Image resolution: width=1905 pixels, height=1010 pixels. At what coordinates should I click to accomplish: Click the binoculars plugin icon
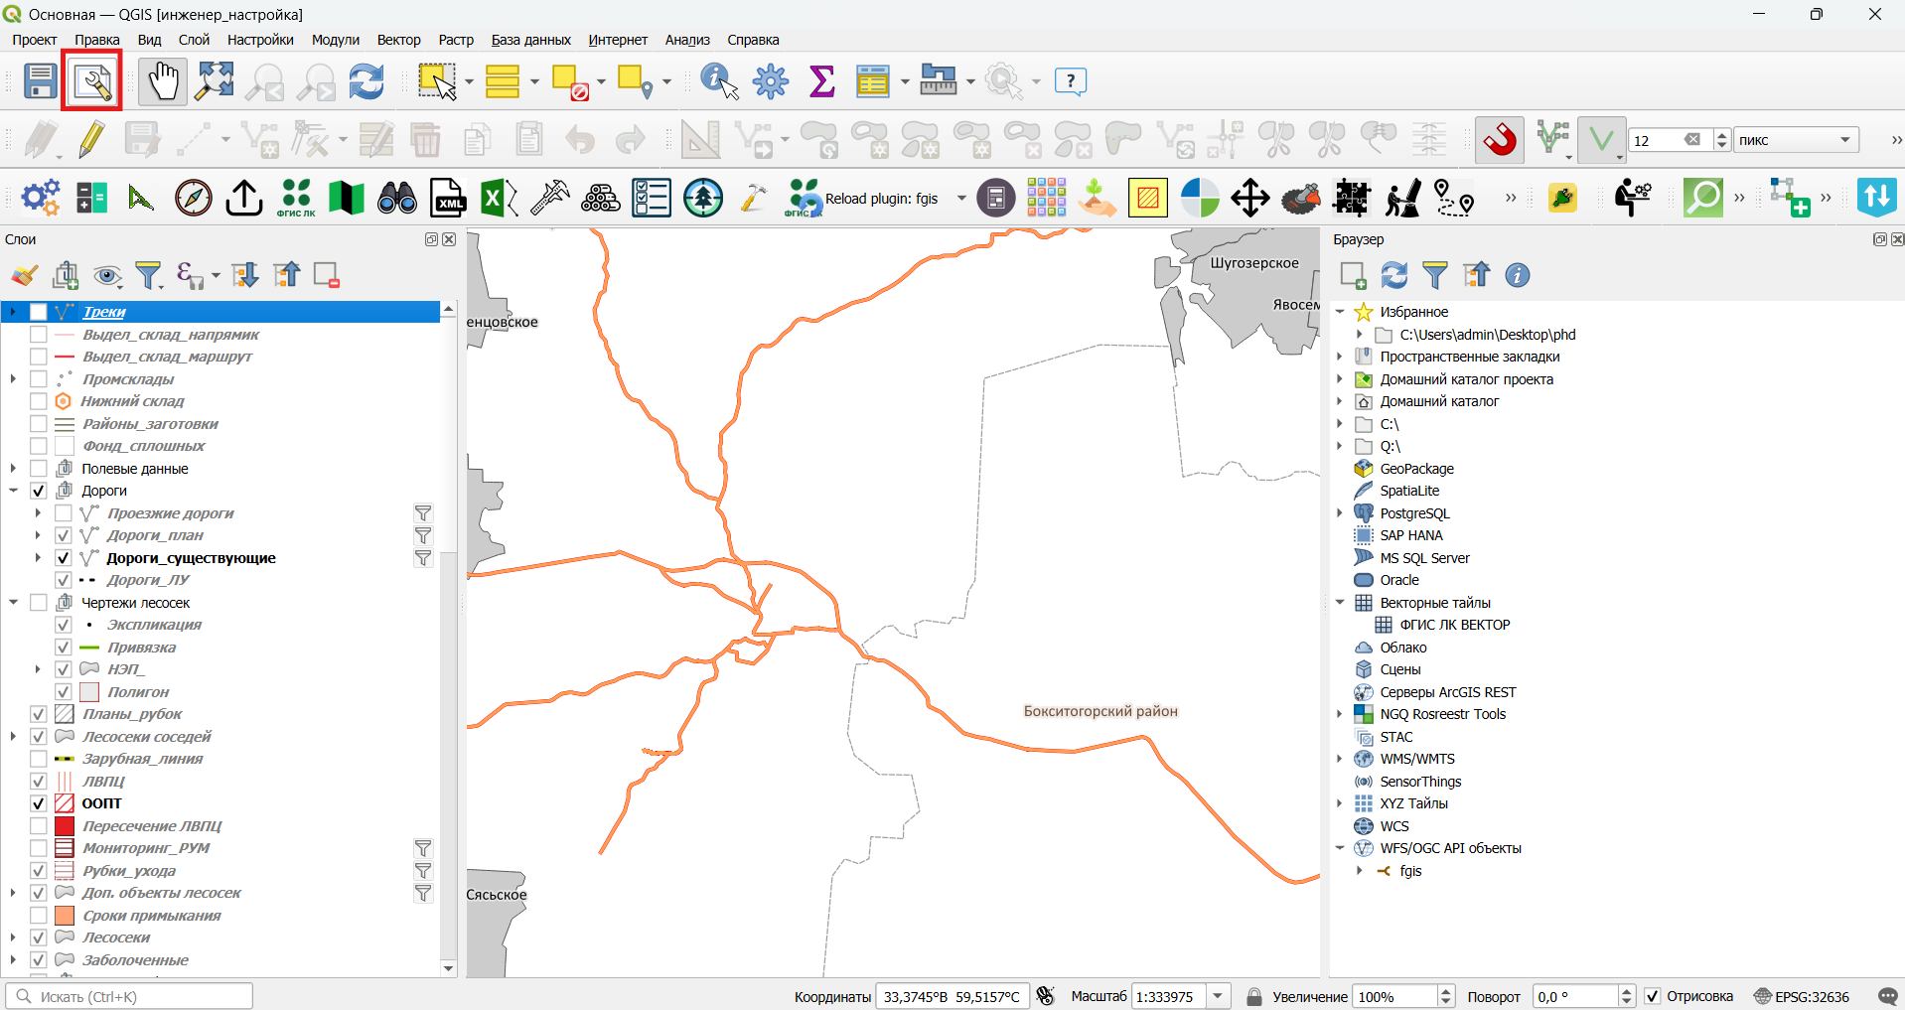pos(397,198)
